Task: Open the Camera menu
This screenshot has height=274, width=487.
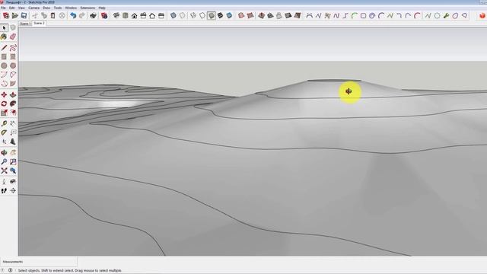Action: pos(33,8)
